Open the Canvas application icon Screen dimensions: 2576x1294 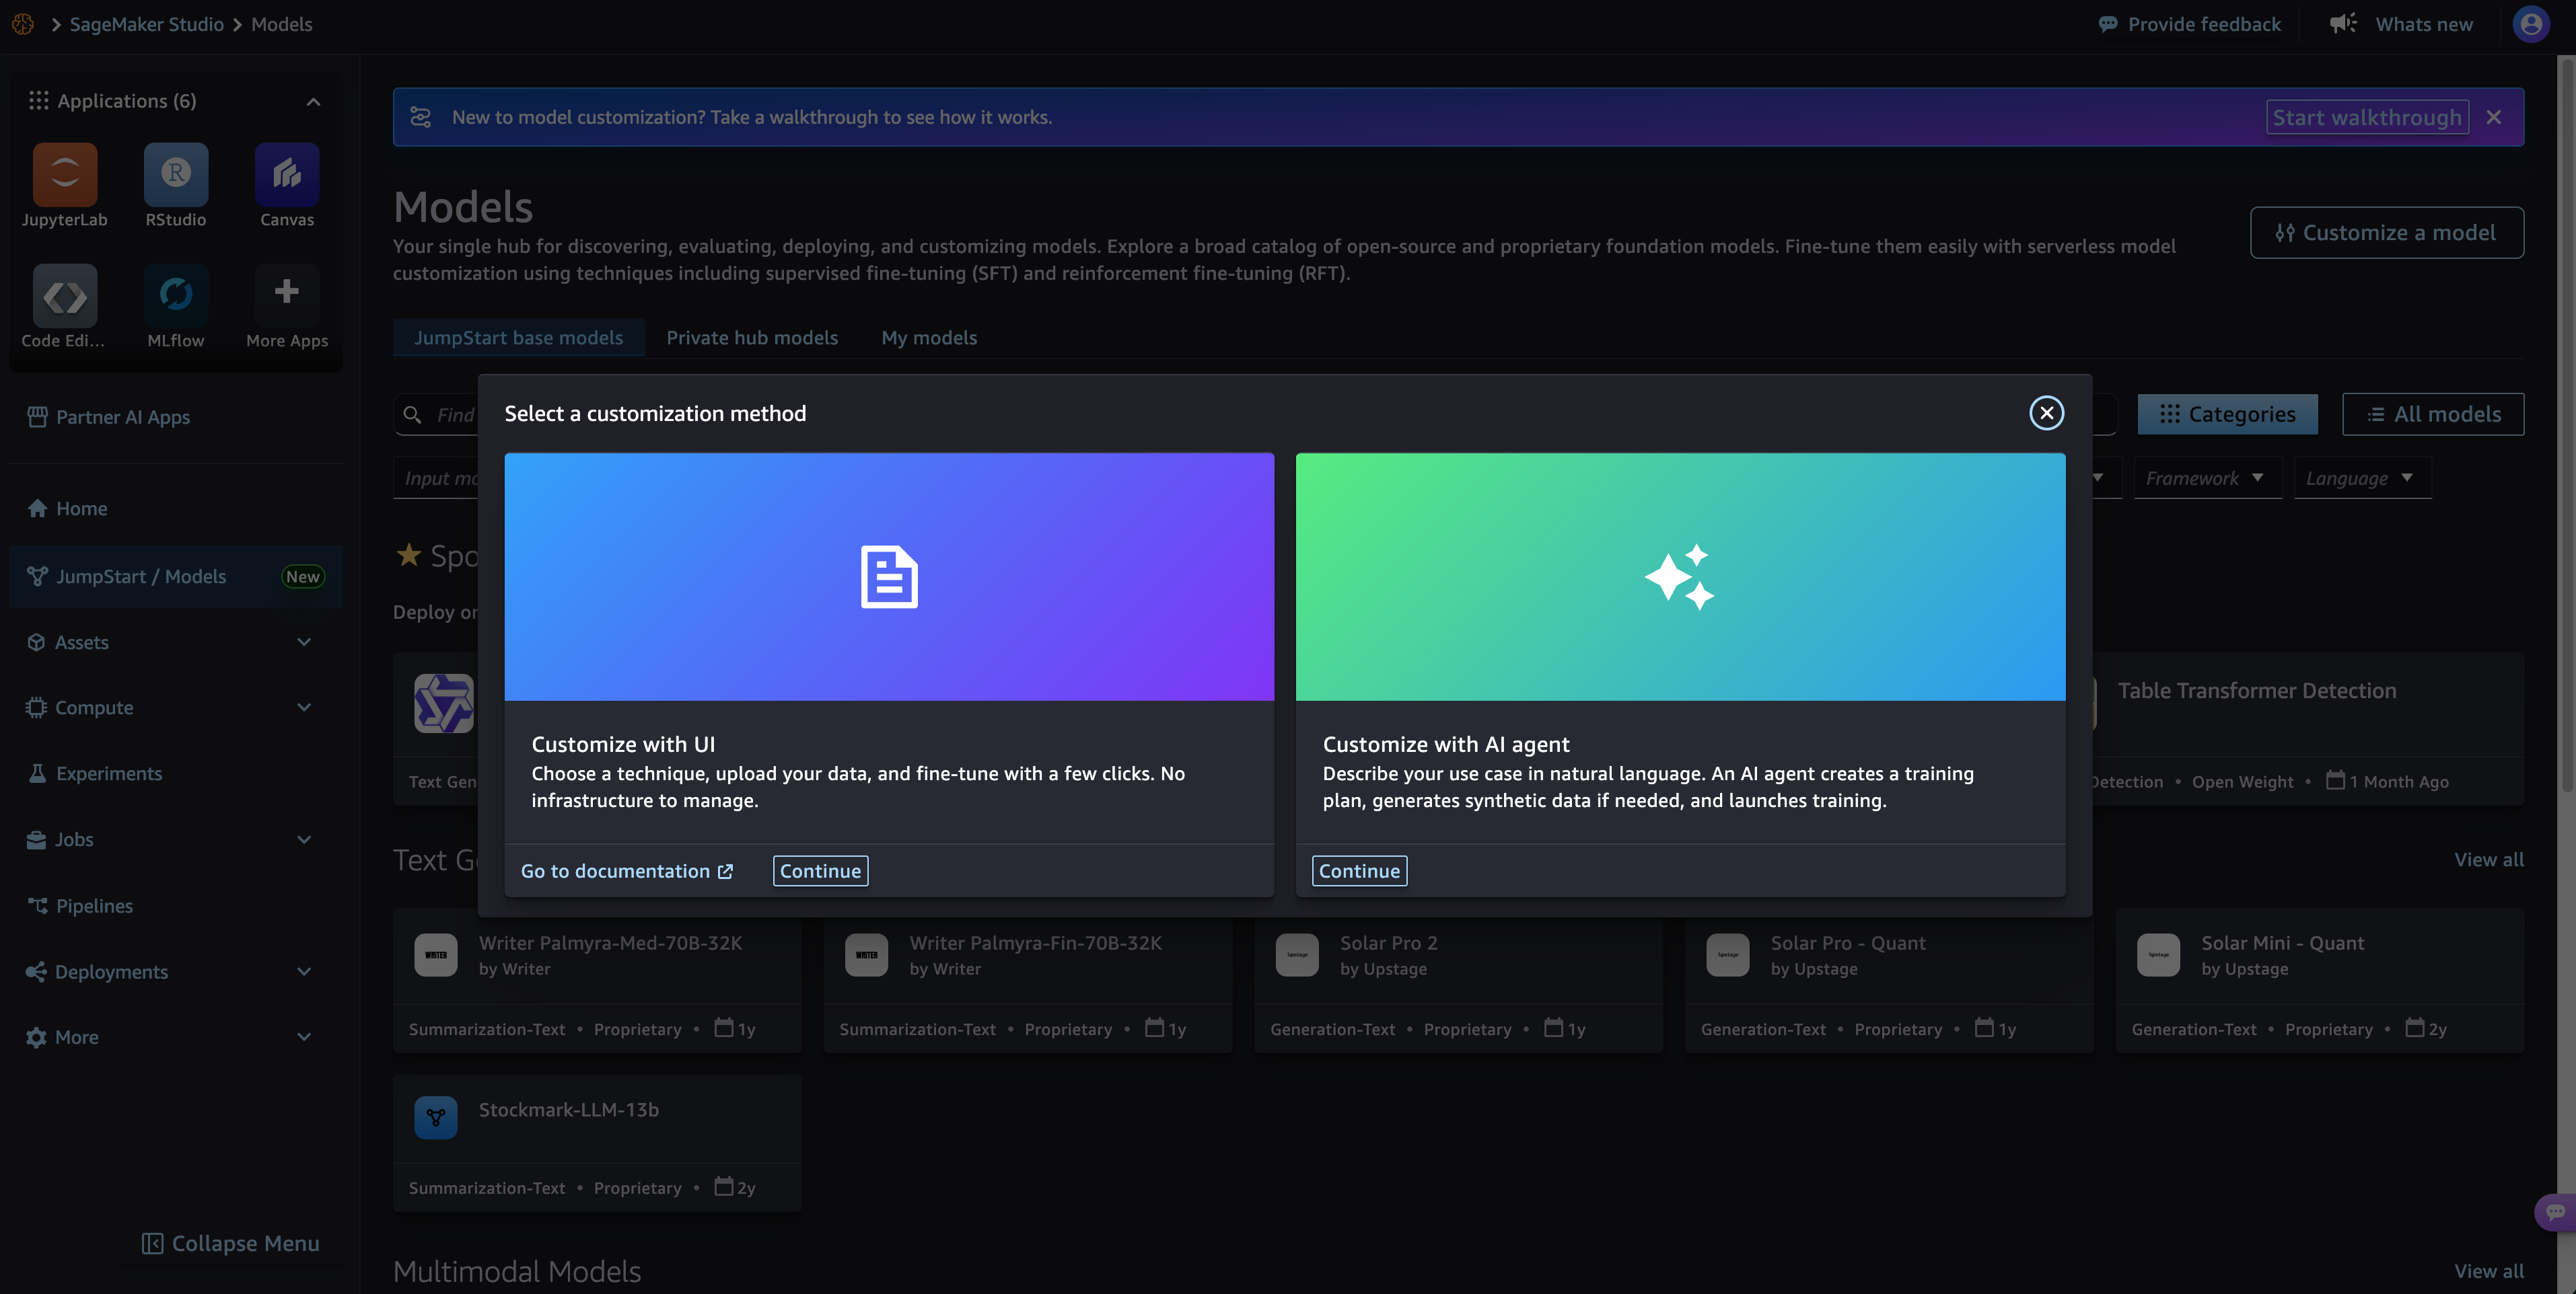point(287,174)
